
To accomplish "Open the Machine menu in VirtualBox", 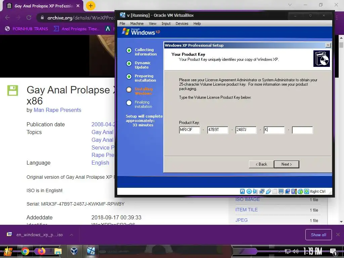I will 137,24.
